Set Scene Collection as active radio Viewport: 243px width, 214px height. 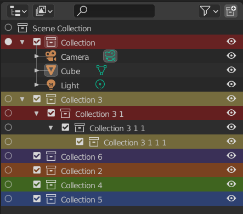[x=8, y=27]
